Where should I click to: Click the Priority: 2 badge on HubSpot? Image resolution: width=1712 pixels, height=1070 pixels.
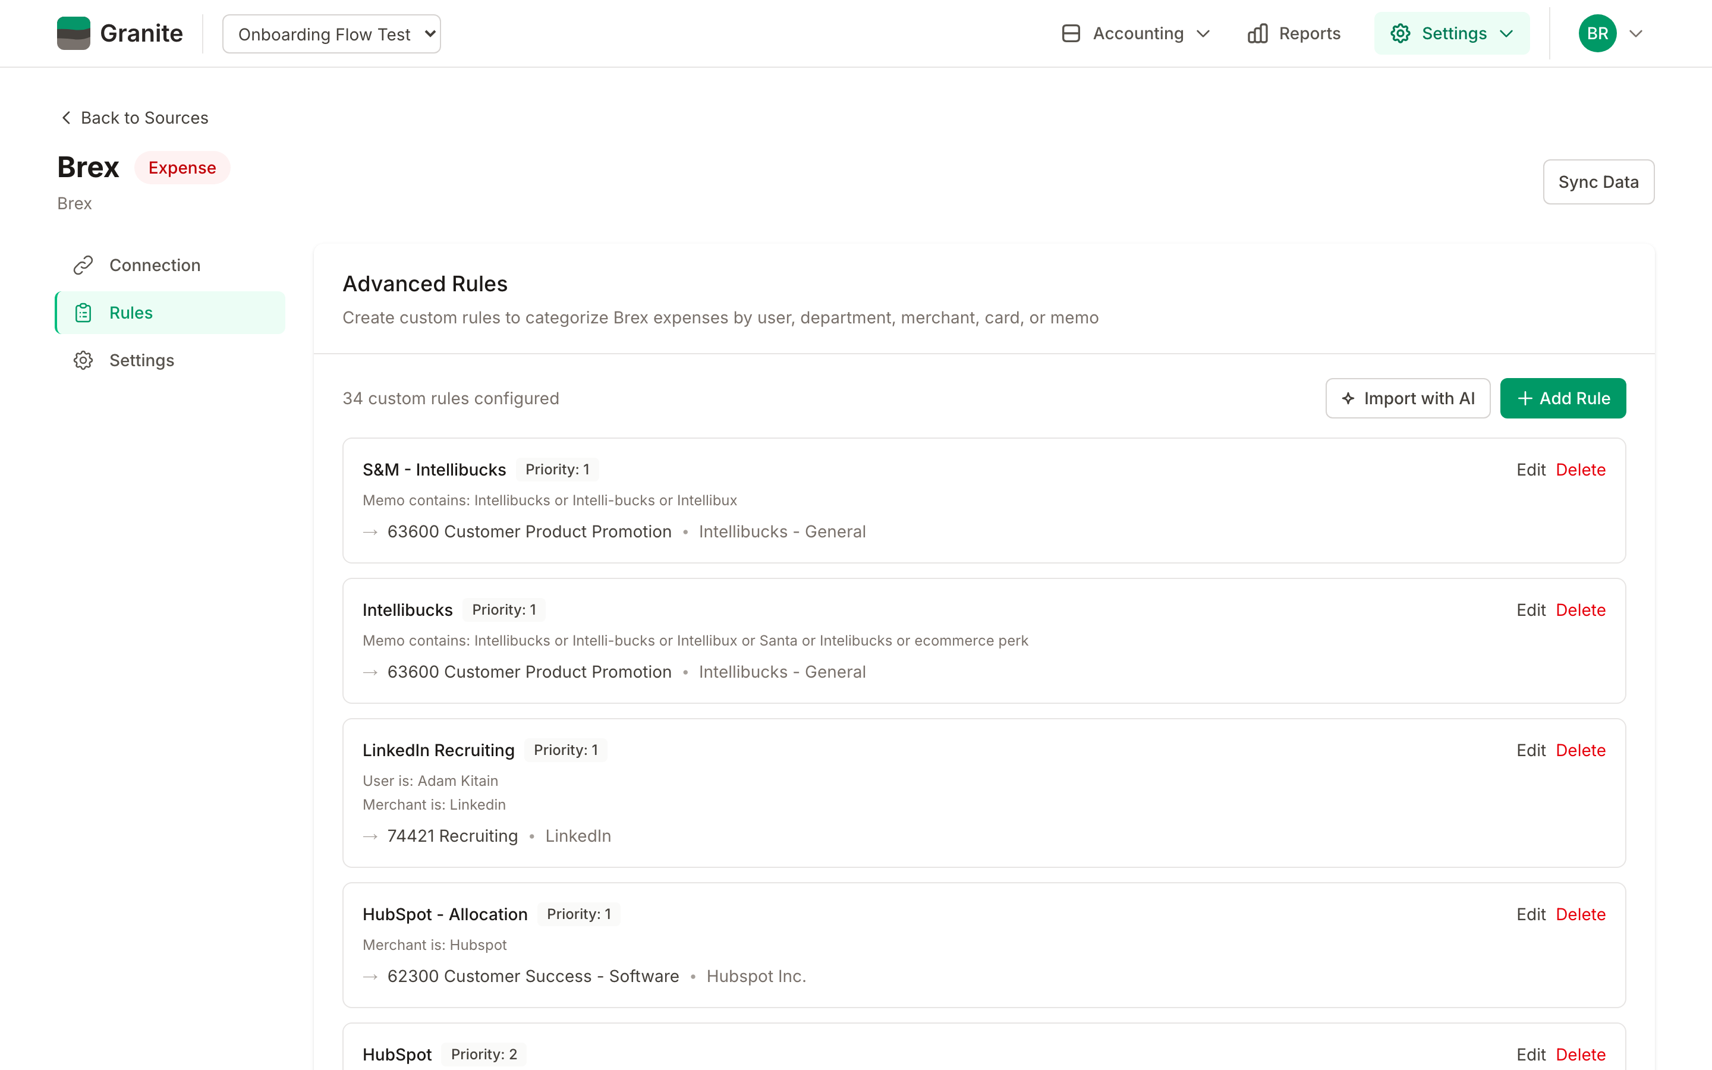point(484,1055)
